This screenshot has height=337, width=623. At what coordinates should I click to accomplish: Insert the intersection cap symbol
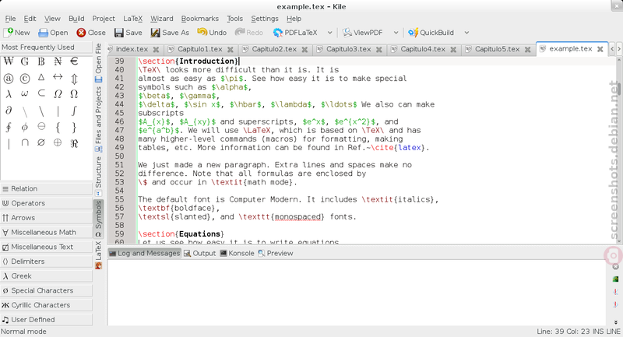(25, 142)
